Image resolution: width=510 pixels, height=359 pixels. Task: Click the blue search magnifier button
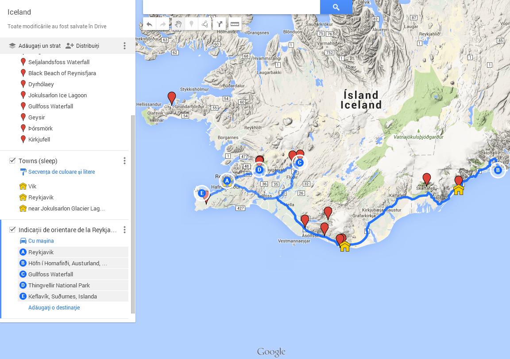[x=336, y=7]
